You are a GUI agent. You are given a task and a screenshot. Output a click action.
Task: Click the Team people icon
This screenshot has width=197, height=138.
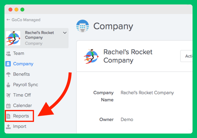tap(8, 54)
